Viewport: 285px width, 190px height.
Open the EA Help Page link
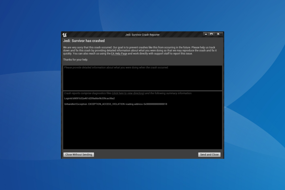pos(119,53)
